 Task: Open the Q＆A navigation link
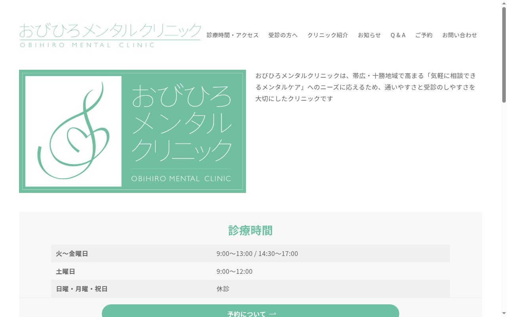(398, 35)
